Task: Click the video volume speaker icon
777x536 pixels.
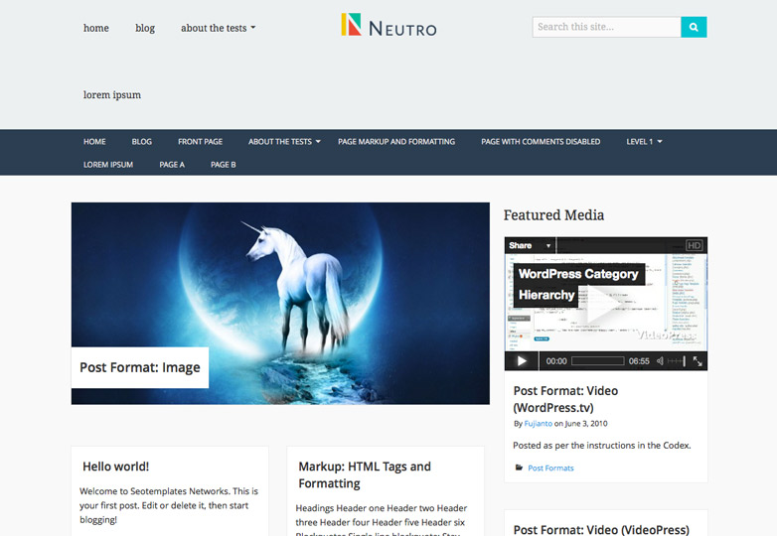Action: tap(660, 361)
